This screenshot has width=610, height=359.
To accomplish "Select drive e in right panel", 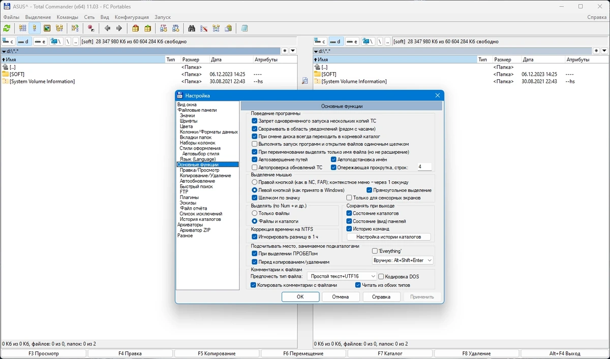I will tap(352, 42).
